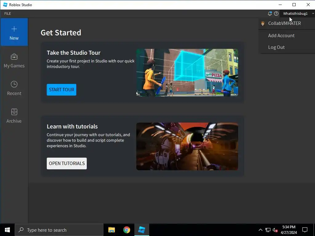Show hidden system tray icons
Screen dimensions: 315x236
pyautogui.click(x=260, y=230)
